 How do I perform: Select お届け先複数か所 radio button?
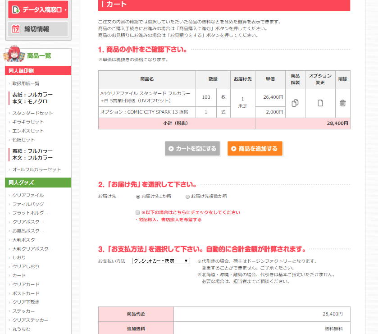(188, 197)
